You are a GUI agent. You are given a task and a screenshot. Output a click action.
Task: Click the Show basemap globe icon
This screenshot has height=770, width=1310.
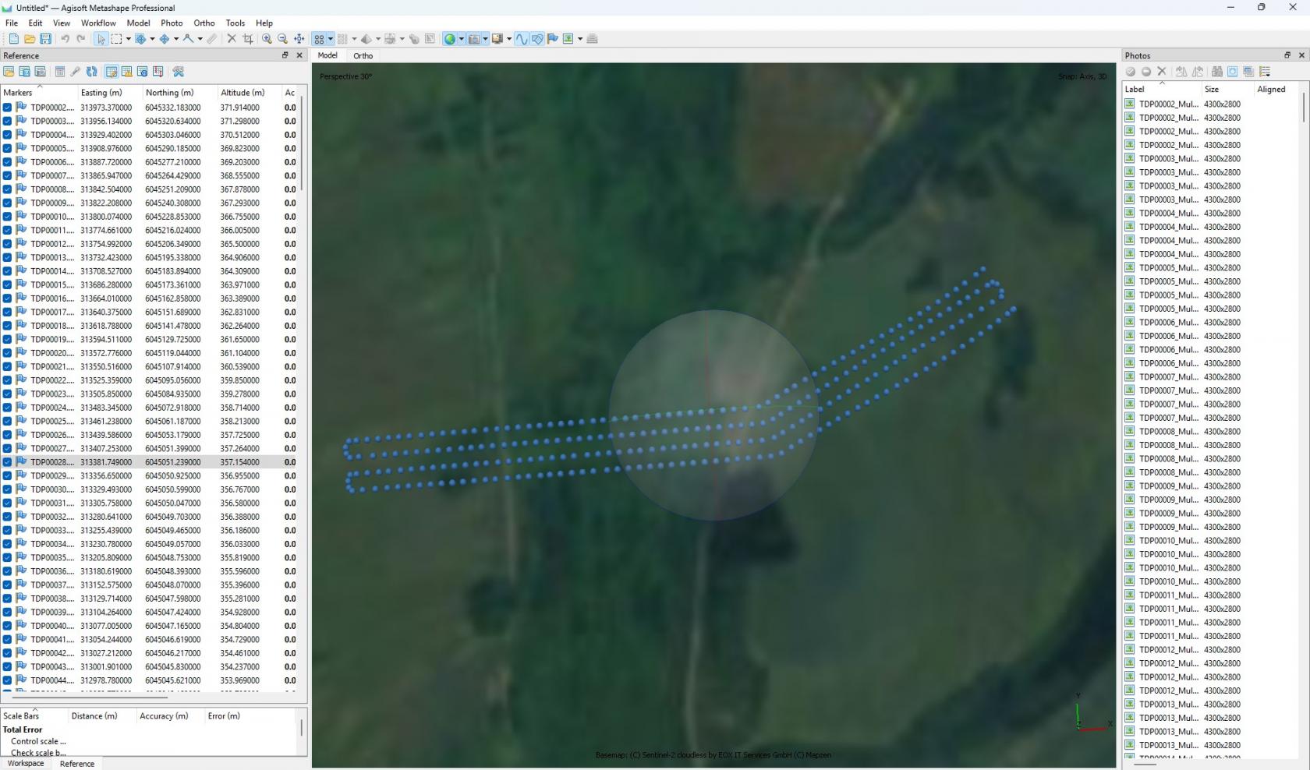coord(449,39)
